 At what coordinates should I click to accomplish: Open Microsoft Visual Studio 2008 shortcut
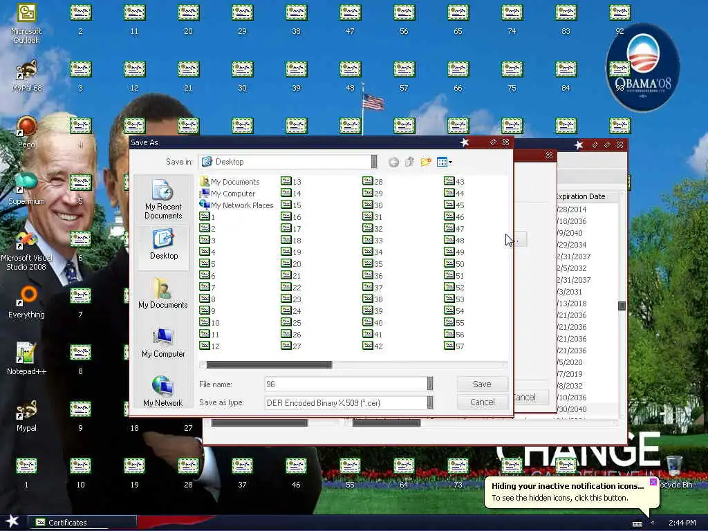pos(26,250)
